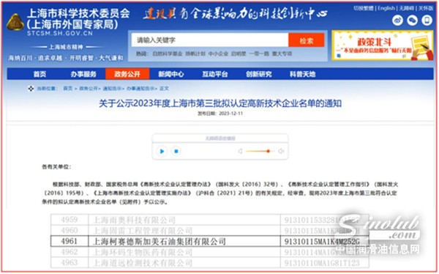Focus the 请输入关键字 search field

[x=210, y=40]
